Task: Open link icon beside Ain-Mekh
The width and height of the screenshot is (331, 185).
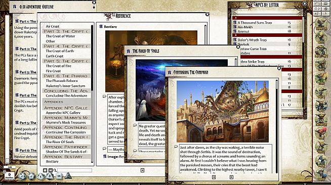Action: [x=235, y=27]
